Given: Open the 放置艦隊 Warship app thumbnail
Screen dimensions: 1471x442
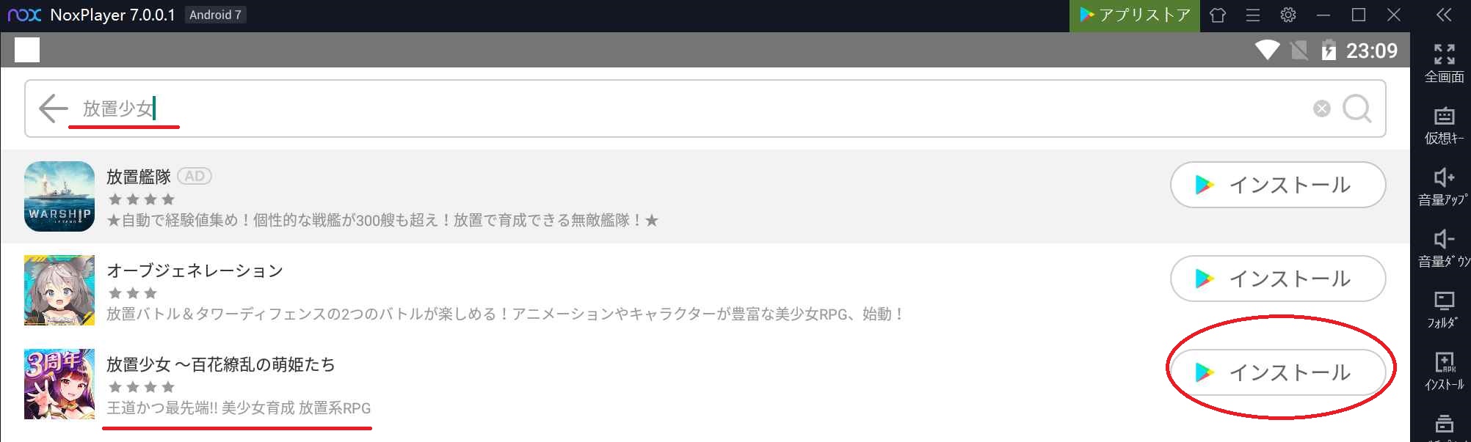Looking at the screenshot, I should (59, 196).
